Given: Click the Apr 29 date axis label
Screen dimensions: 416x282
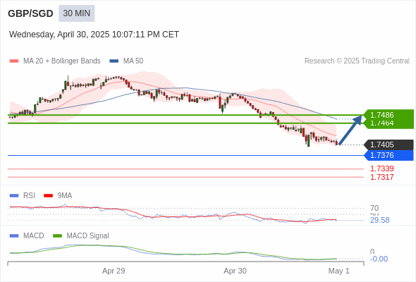Looking at the screenshot, I should (x=114, y=271).
